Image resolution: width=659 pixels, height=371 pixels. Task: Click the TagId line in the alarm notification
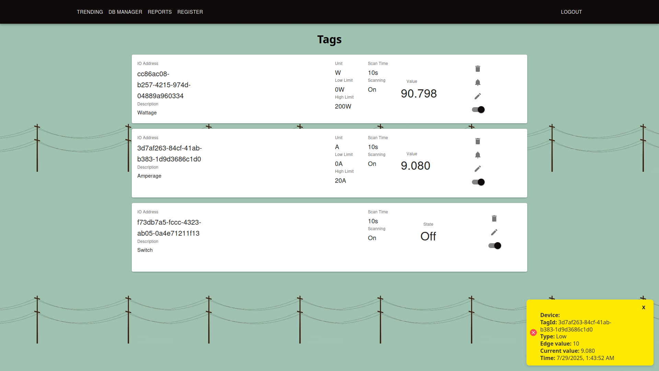pyautogui.click(x=576, y=326)
